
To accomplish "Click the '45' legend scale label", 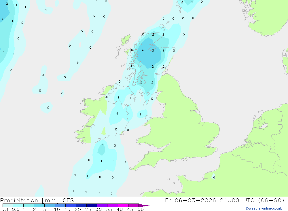I will (130, 209).
